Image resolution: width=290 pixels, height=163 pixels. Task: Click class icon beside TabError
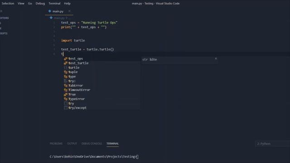tap(65, 86)
